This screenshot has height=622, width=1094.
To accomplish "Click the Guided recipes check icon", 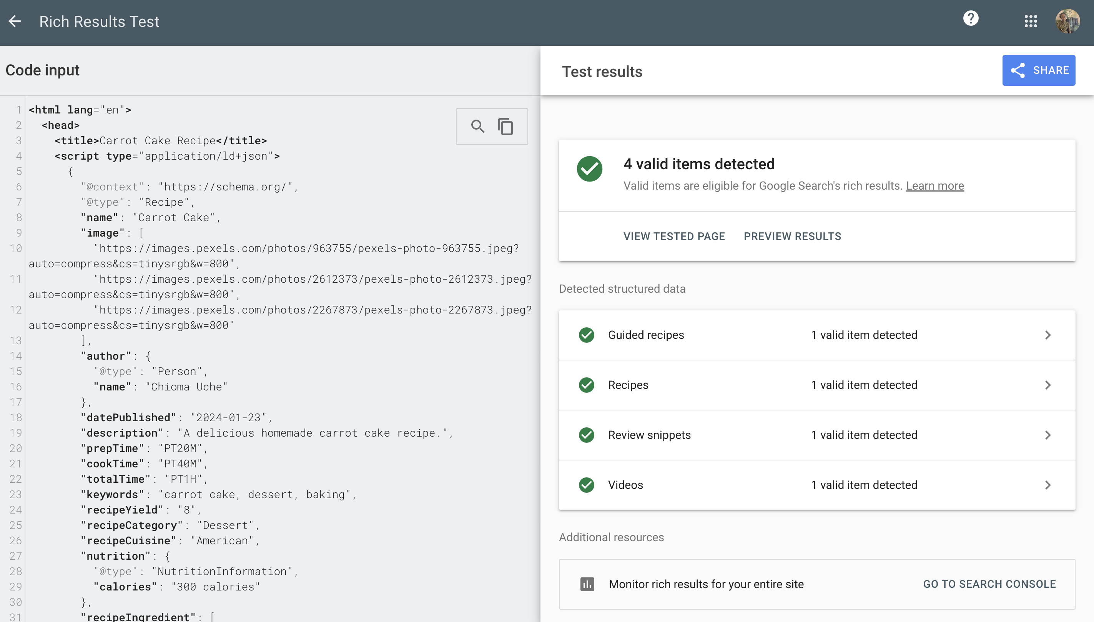I will tap(587, 335).
